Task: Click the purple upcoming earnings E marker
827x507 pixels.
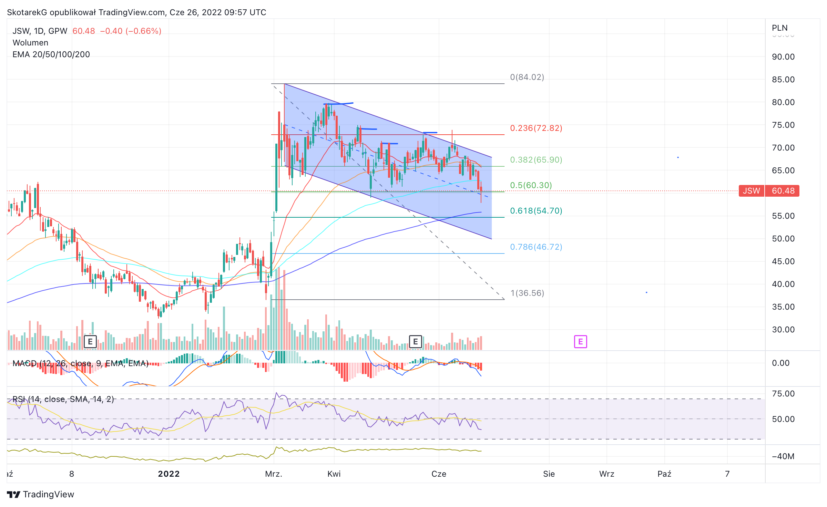Action: click(581, 342)
